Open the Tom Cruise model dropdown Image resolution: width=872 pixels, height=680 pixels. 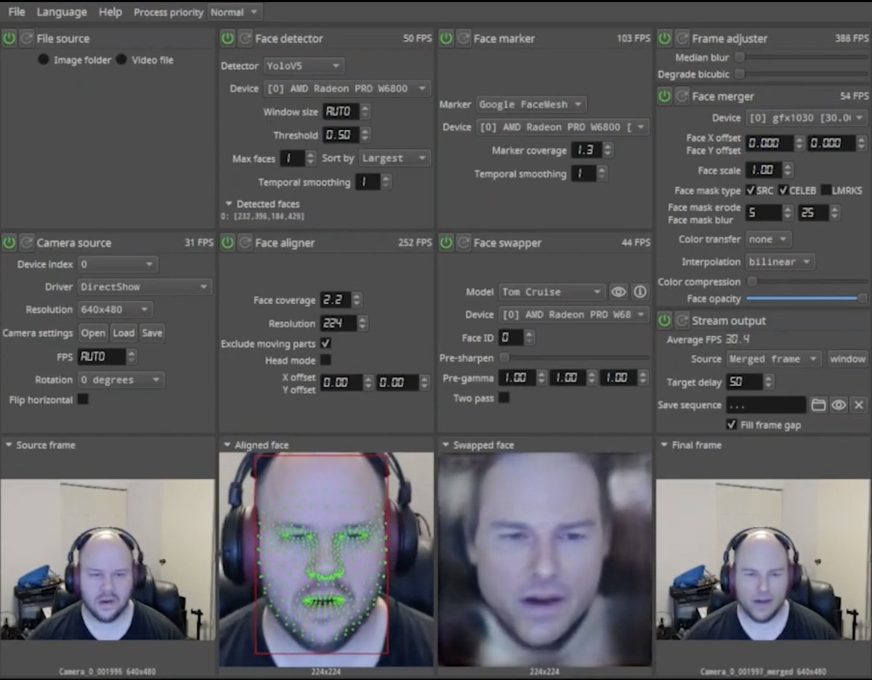[552, 292]
